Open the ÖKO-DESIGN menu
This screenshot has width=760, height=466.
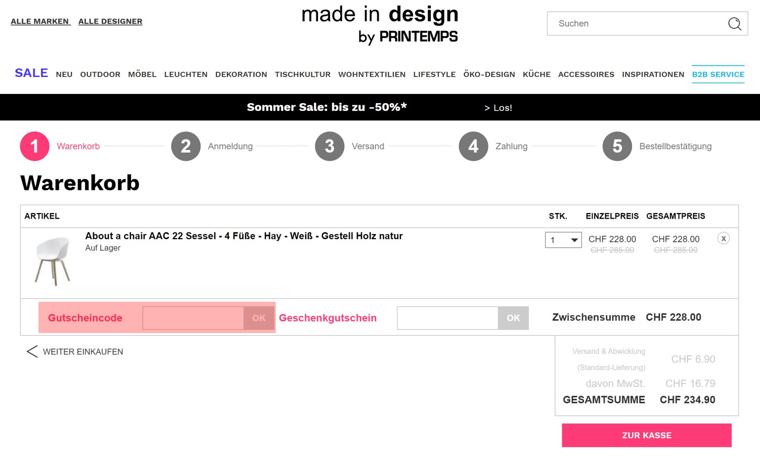[489, 74]
